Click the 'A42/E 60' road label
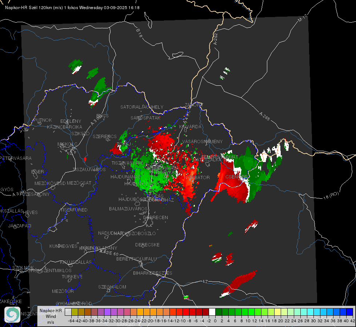The width and height of the screenshot is (356, 327). 109,253
